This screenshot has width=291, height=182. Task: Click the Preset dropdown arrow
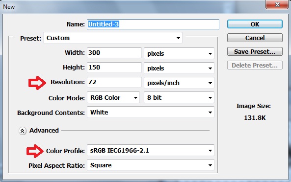point(178,38)
